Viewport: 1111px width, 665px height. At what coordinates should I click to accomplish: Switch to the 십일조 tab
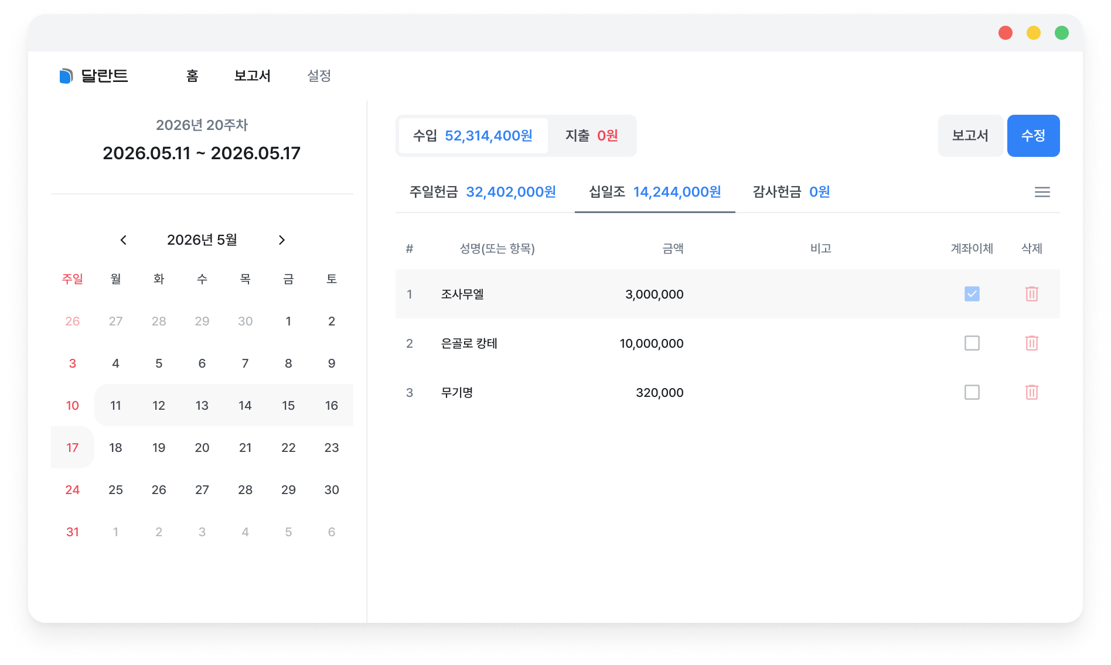655,192
